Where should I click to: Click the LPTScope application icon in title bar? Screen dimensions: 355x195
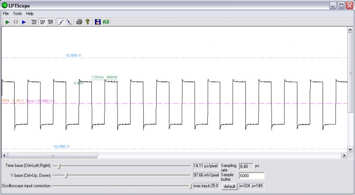[x=4, y=5]
